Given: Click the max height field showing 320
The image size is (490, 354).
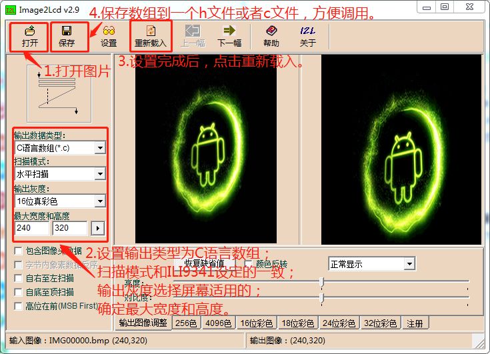Looking at the screenshot, I should (x=70, y=228).
